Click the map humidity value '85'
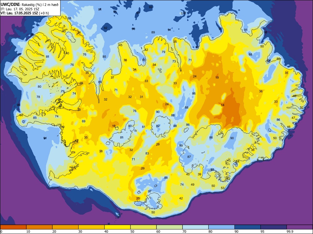313x234 pixels. (104, 57)
